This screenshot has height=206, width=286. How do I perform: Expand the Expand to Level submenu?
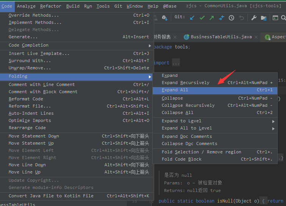pyautogui.click(x=215, y=121)
